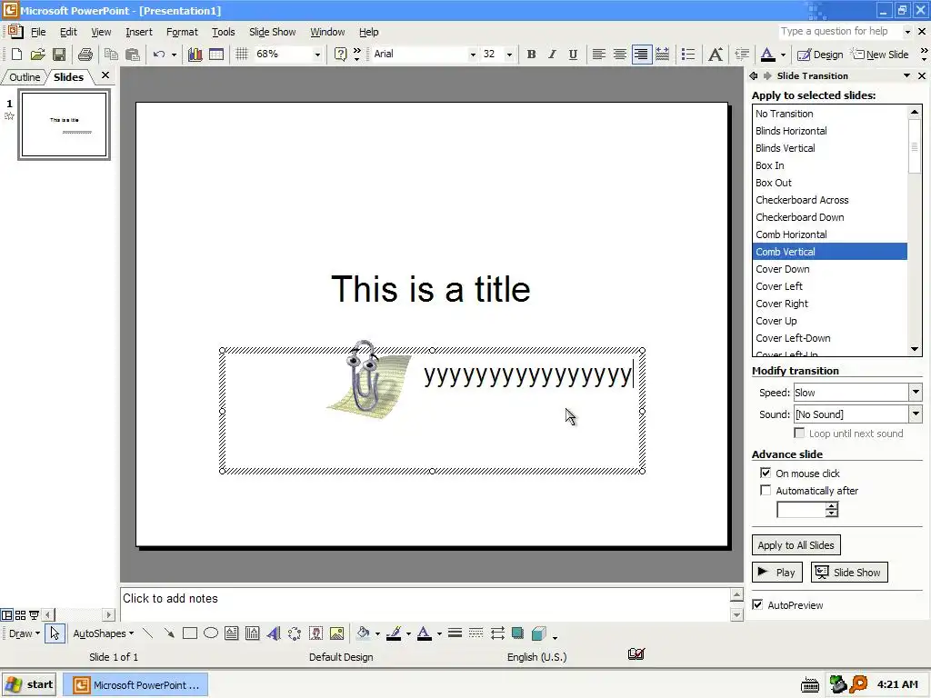This screenshot has width=931, height=698.
Task: Click the Line Color brush button
Action: (x=394, y=633)
